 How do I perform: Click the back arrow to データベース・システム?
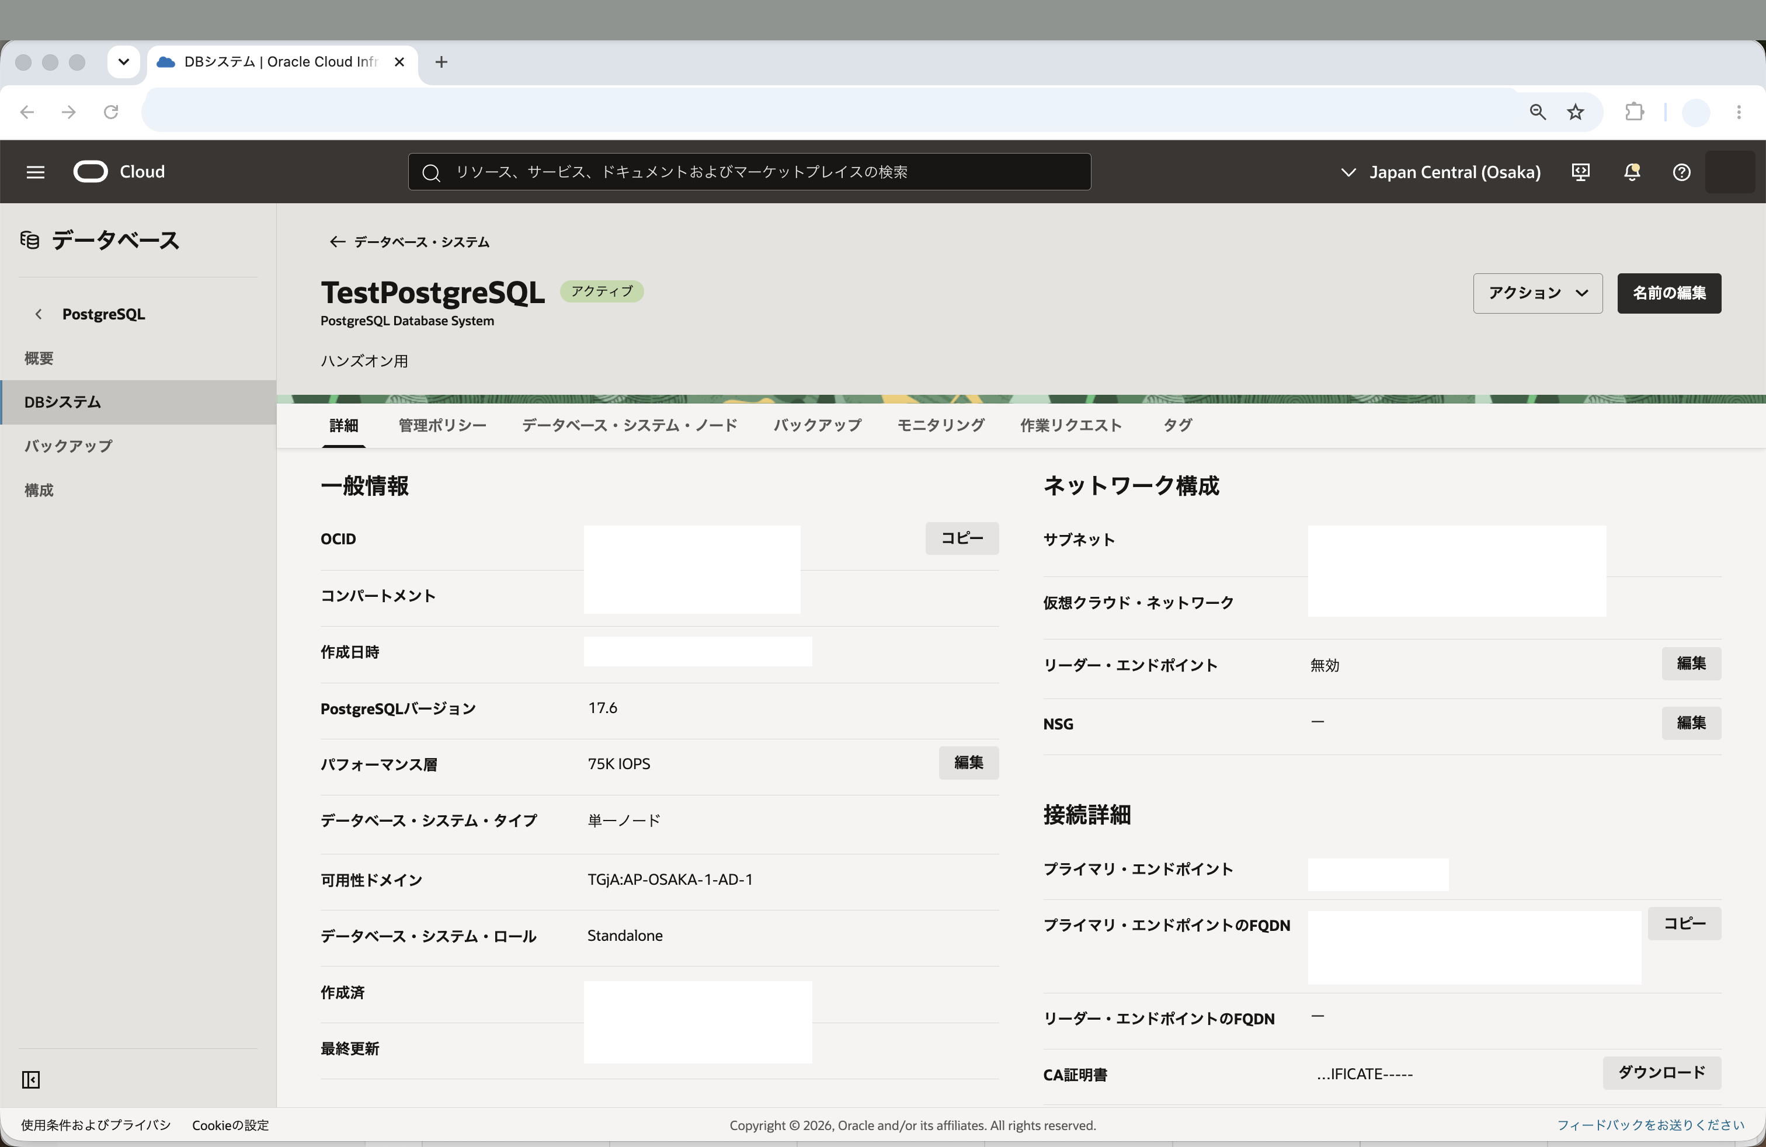coord(337,242)
